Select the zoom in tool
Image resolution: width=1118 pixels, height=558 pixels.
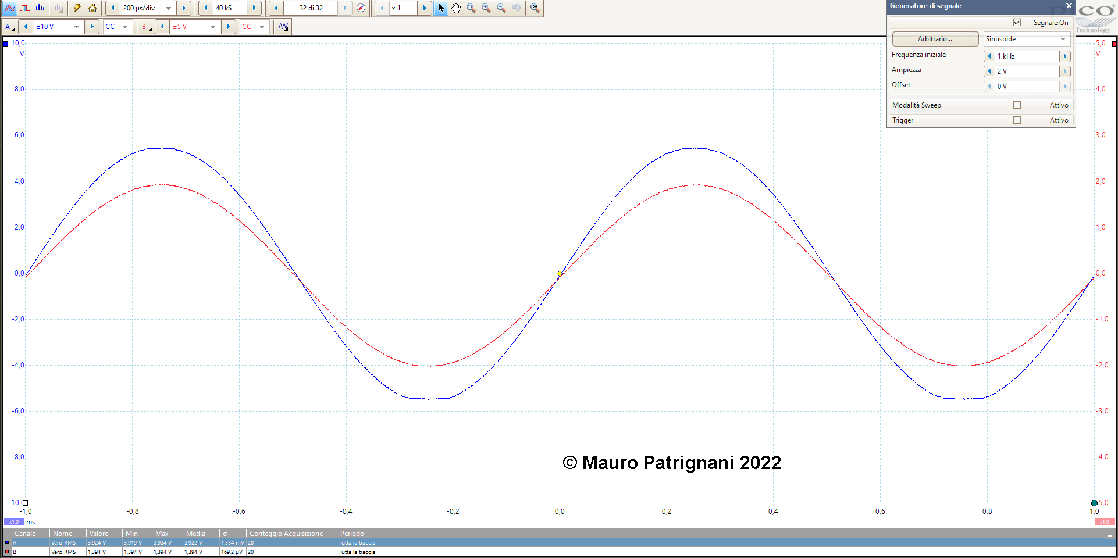(486, 8)
